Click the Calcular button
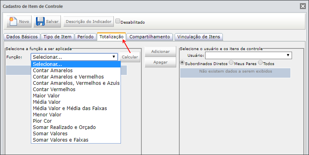 pos(130,57)
